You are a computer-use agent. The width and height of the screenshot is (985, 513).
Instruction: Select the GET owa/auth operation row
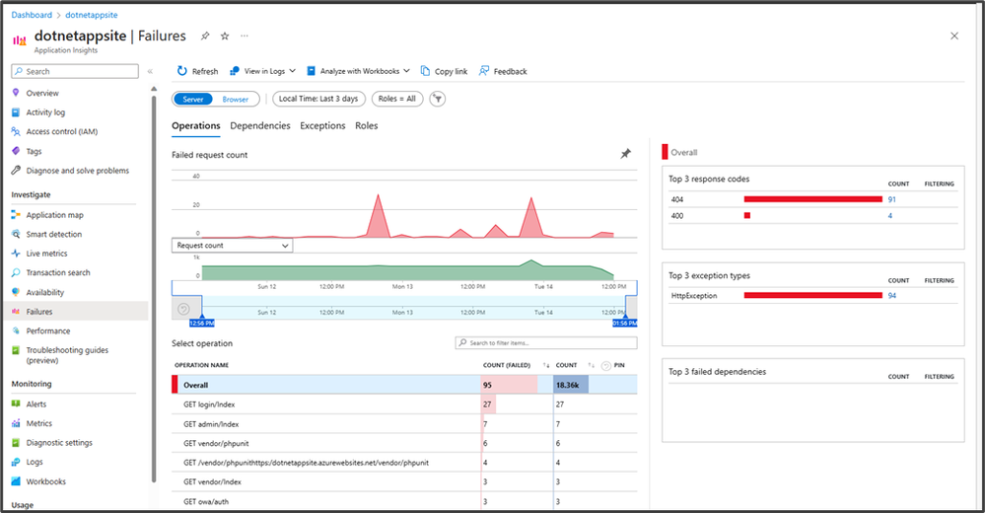(404, 502)
